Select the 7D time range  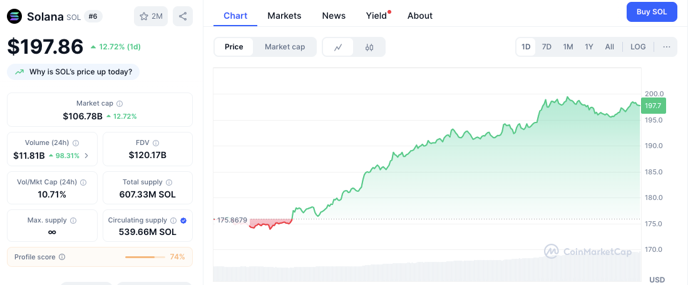click(x=547, y=47)
